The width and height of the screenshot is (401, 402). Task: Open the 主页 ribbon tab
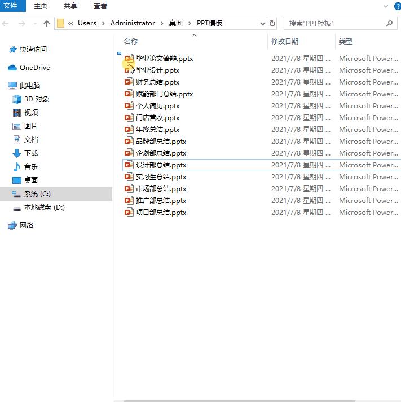(x=41, y=6)
